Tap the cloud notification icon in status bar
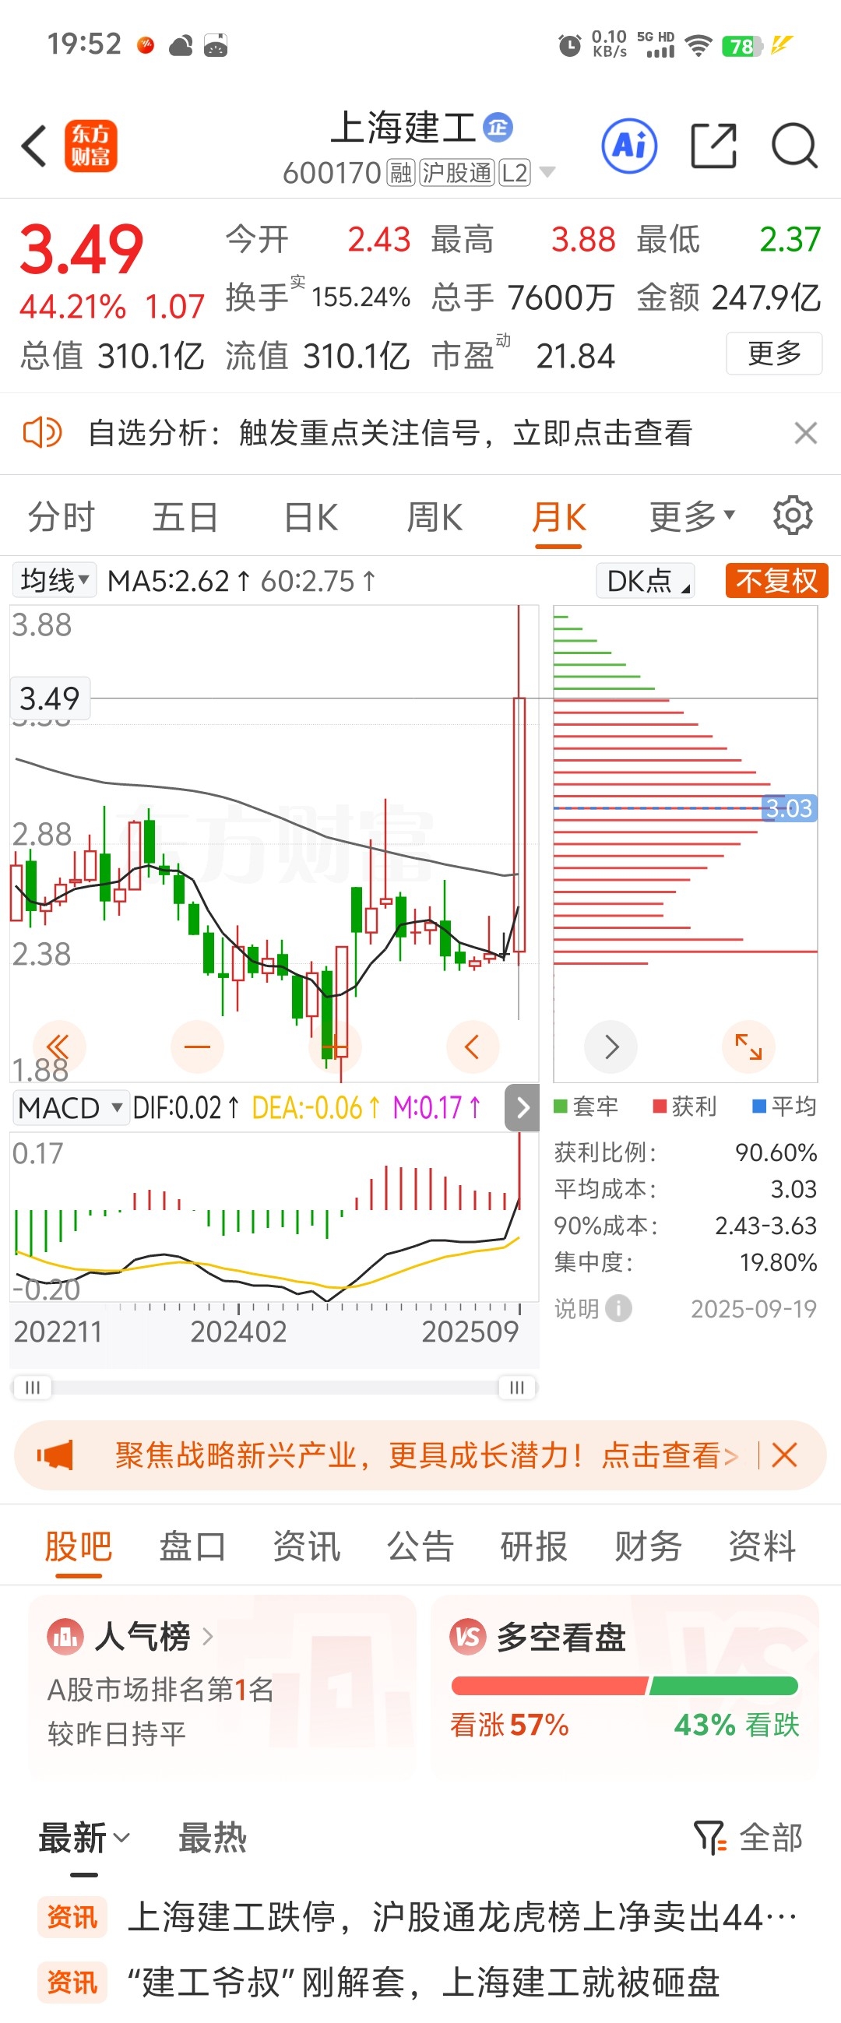Screen dimensions: 841x2023 [181, 47]
